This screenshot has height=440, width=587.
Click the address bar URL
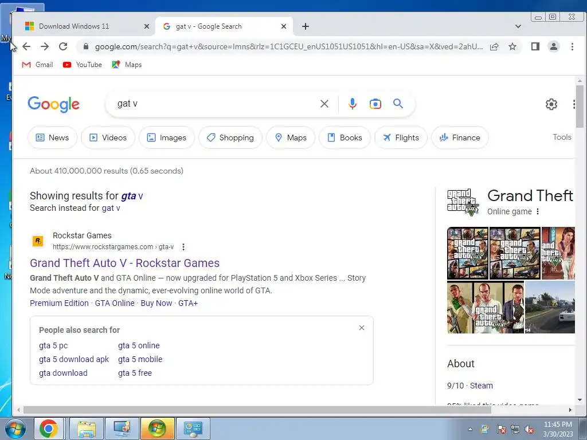[x=289, y=46]
